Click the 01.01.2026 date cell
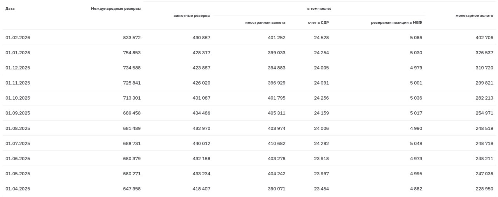 18,53
